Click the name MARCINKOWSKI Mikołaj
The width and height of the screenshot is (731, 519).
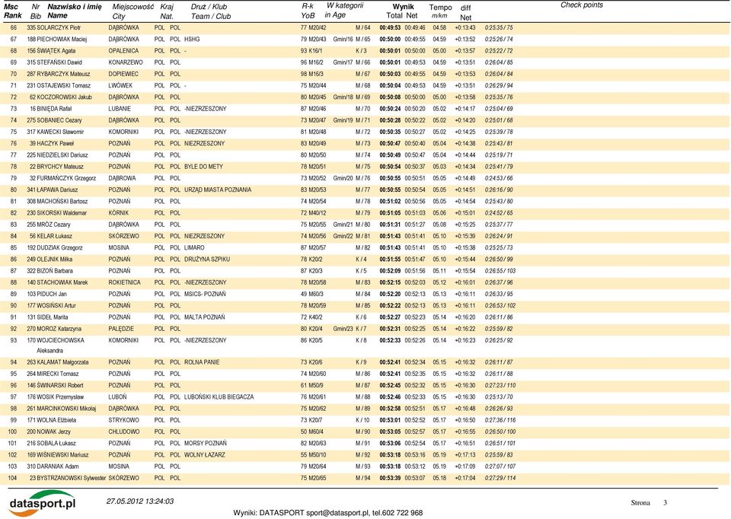pos(66,409)
